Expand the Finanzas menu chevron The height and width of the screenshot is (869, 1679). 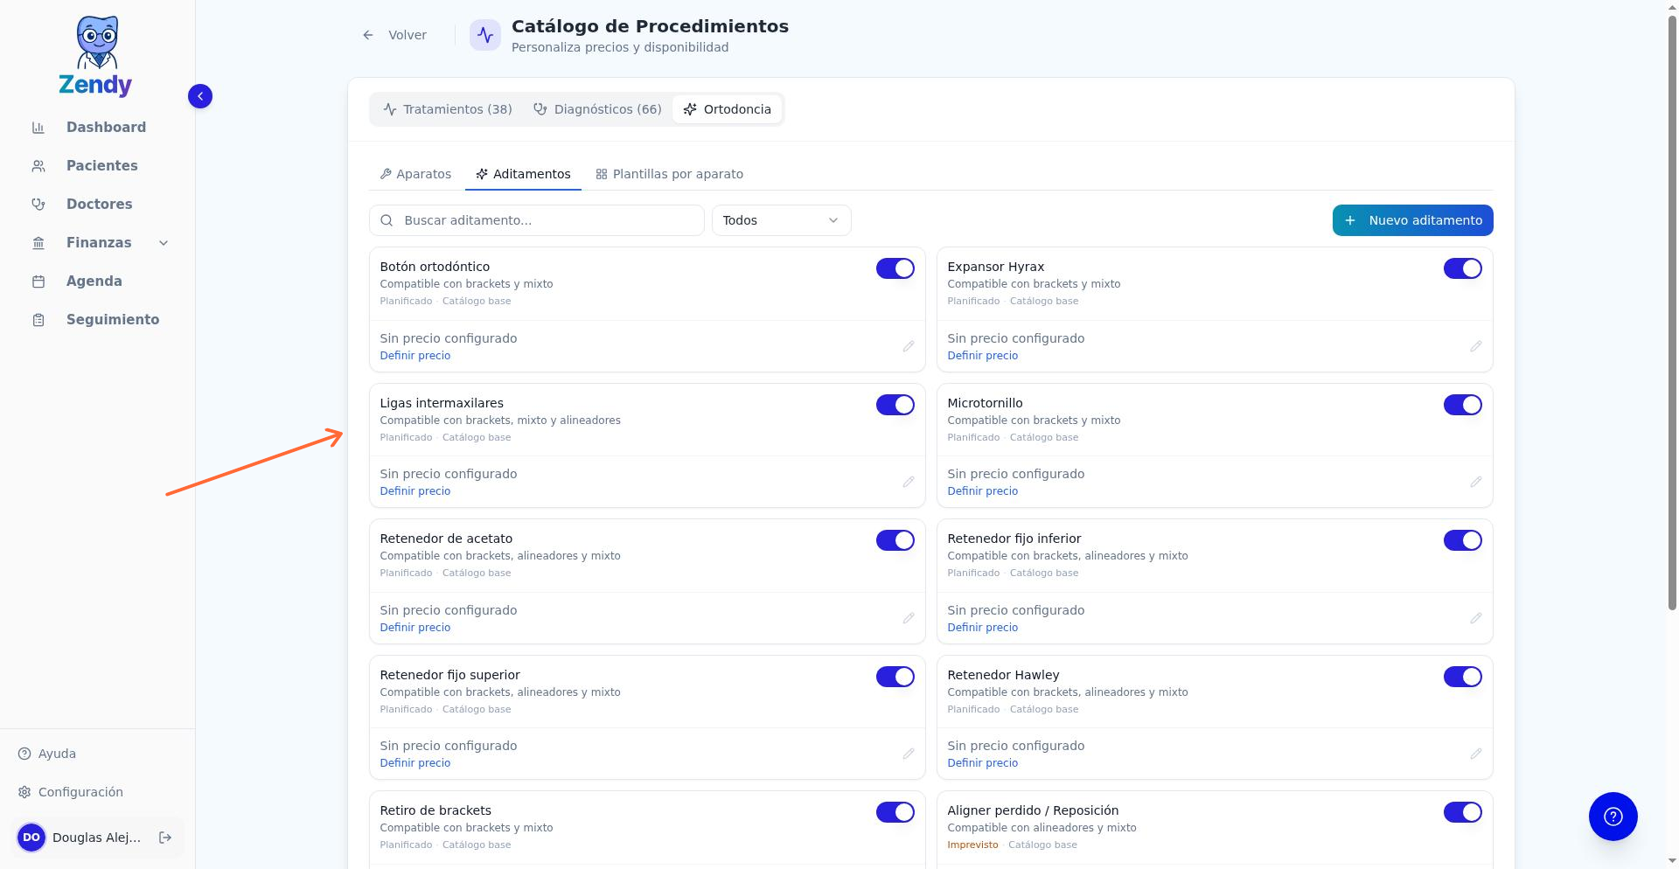click(x=164, y=243)
